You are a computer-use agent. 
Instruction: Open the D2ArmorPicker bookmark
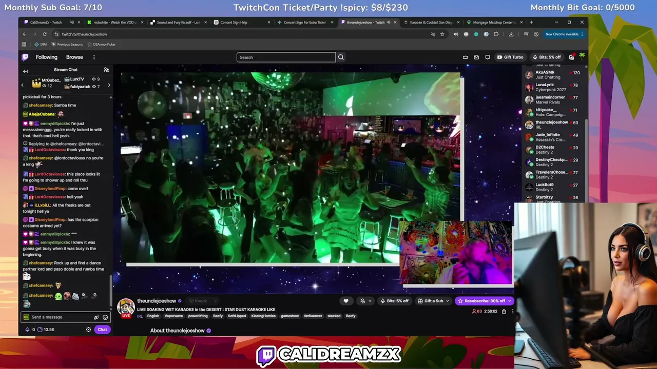(102, 45)
